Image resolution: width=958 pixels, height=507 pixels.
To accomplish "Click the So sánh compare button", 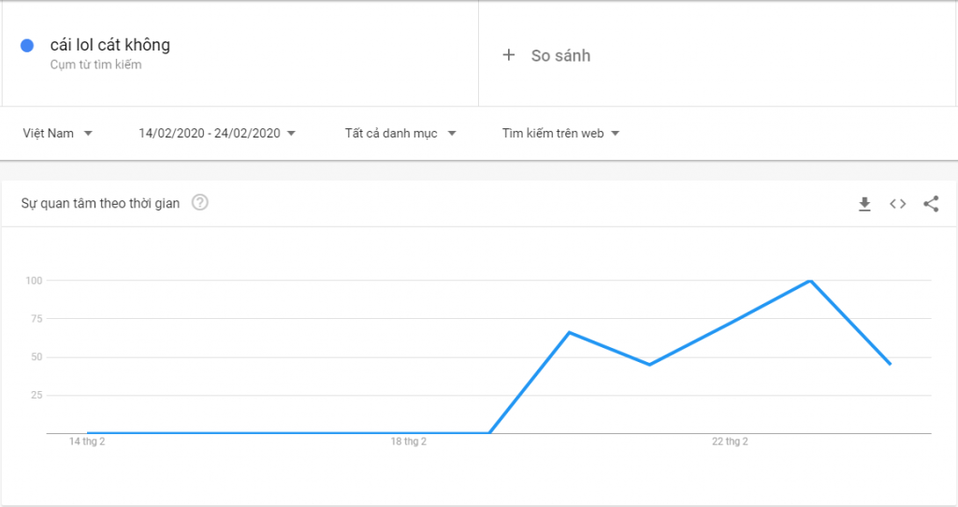I will (x=560, y=55).
